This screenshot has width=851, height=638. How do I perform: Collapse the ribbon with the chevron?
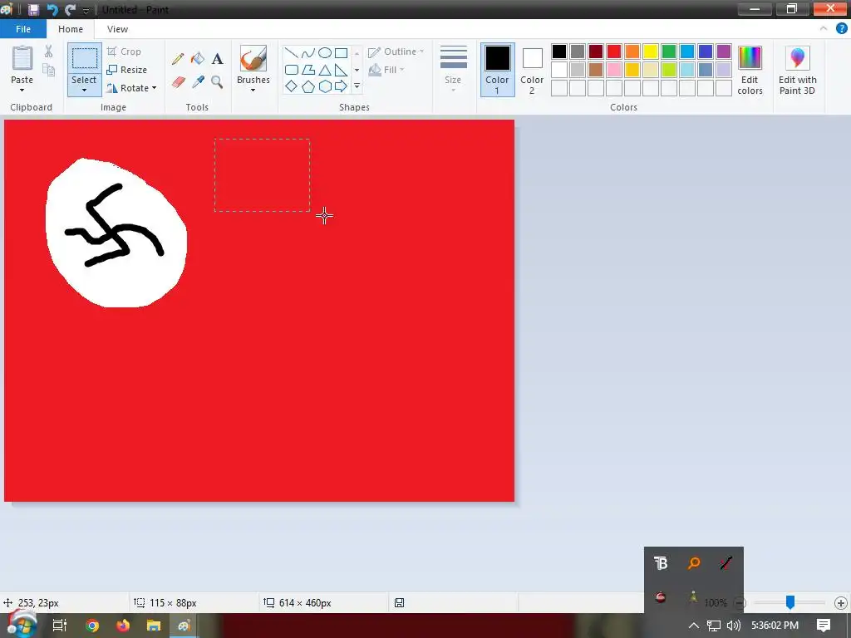824,29
